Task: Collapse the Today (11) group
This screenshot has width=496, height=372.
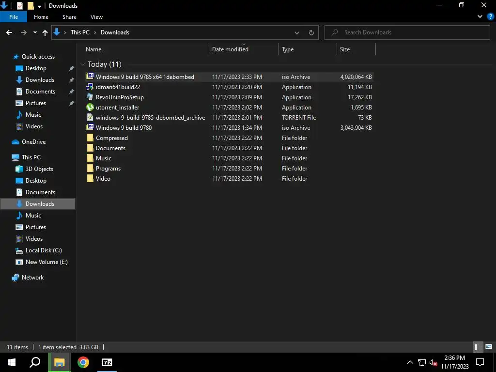Action: click(x=83, y=64)
